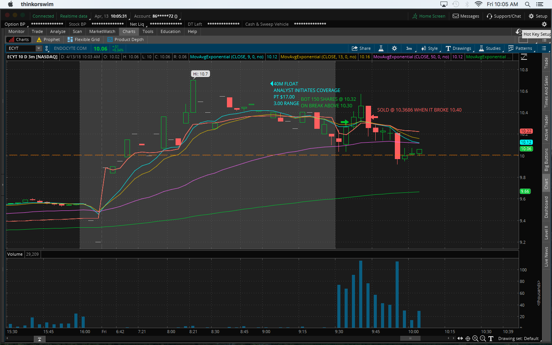
Task: Open the Times And Sales side tab
Action: (x=547, y=92)
